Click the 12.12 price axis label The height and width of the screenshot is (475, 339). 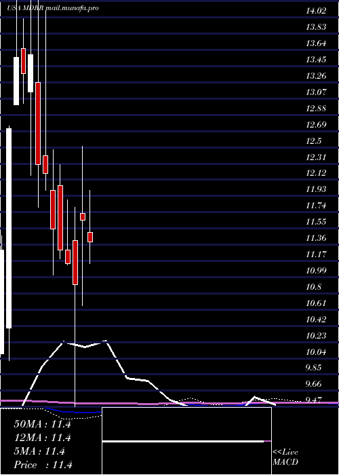tap(316, 173)
